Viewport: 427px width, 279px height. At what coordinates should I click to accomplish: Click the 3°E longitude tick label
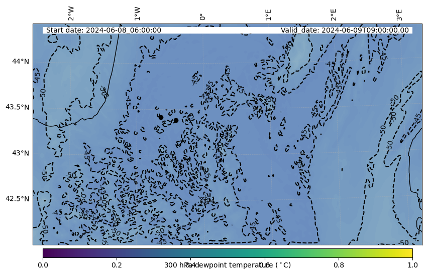399,15
